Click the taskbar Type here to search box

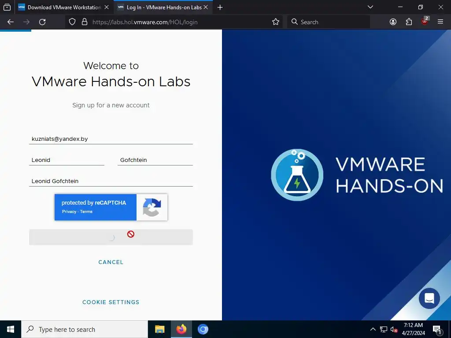(85, 329)
